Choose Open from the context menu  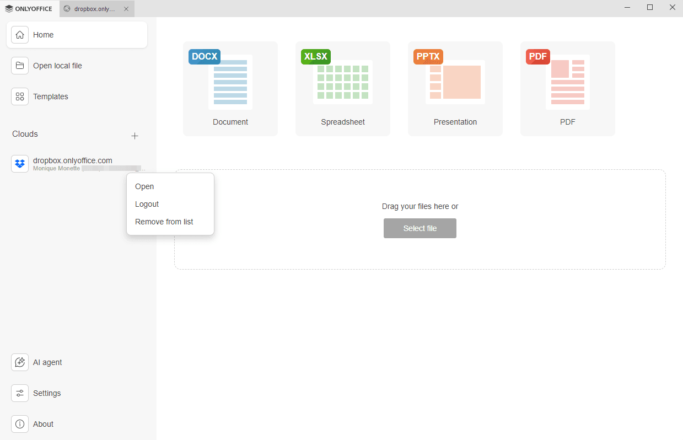pyautogui.click(x=144, y=186)
